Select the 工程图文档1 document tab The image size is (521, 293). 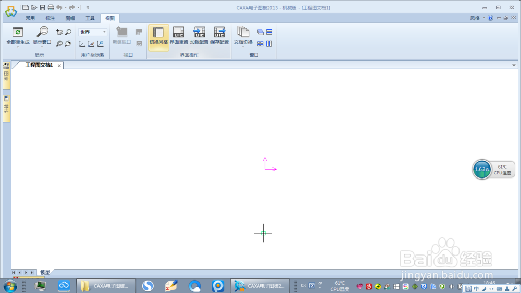tap(39, 65)
